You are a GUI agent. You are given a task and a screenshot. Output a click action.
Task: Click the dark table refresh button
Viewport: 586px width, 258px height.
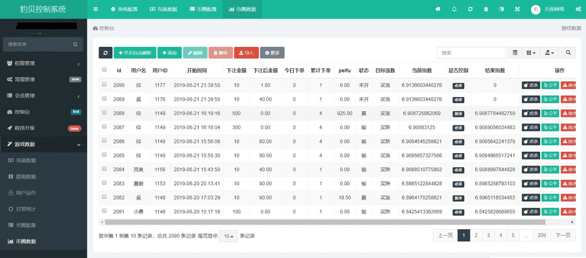pos(105,53)
